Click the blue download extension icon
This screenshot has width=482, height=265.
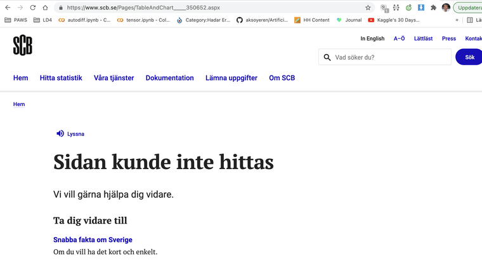point(420,8)
